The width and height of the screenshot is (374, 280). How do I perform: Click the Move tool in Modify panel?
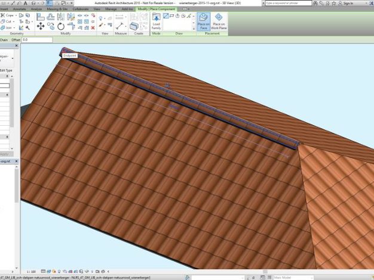click(41, 26)
